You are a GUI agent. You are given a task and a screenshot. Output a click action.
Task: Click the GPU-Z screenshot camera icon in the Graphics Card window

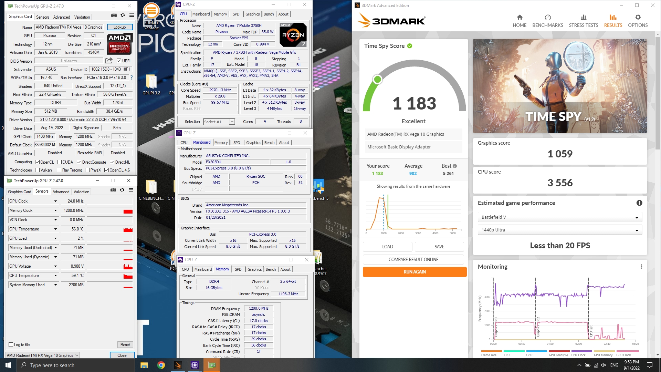tap(114, 15)
